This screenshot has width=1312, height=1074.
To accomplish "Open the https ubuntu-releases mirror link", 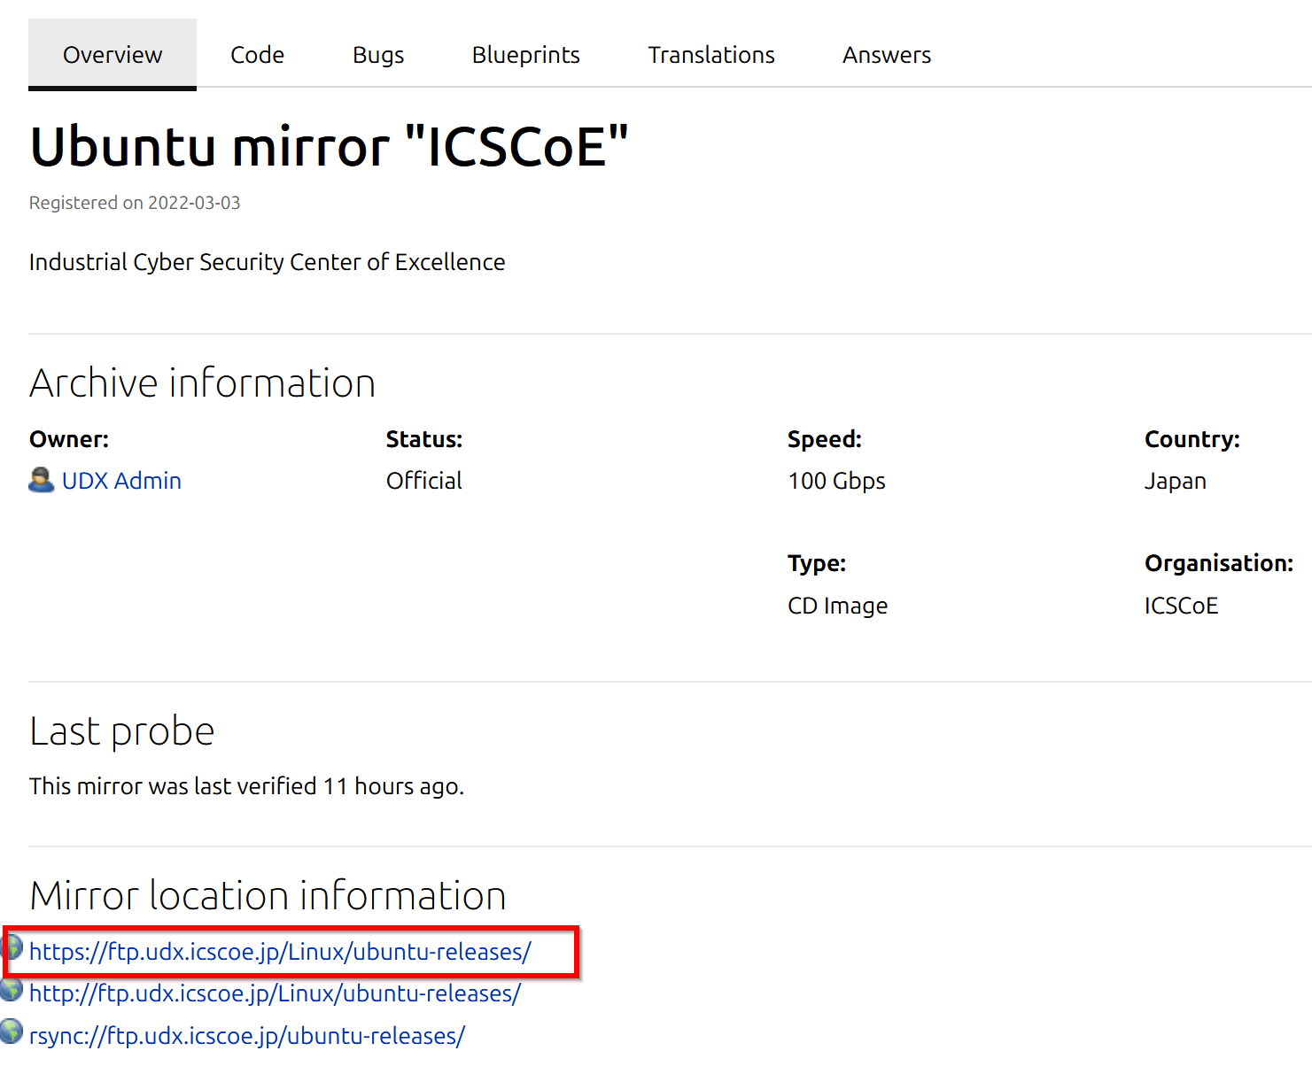I will [x=280, y=952].
